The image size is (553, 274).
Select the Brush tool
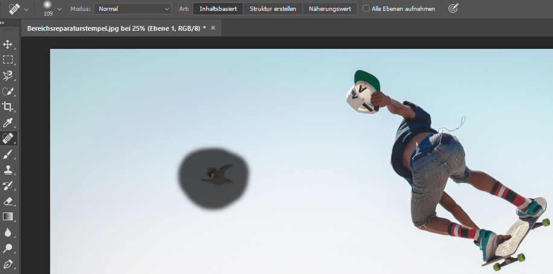[x=8, y=155]
